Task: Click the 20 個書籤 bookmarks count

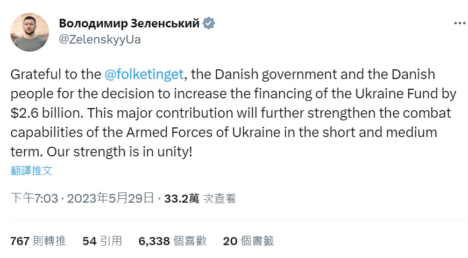Action: 249,241
